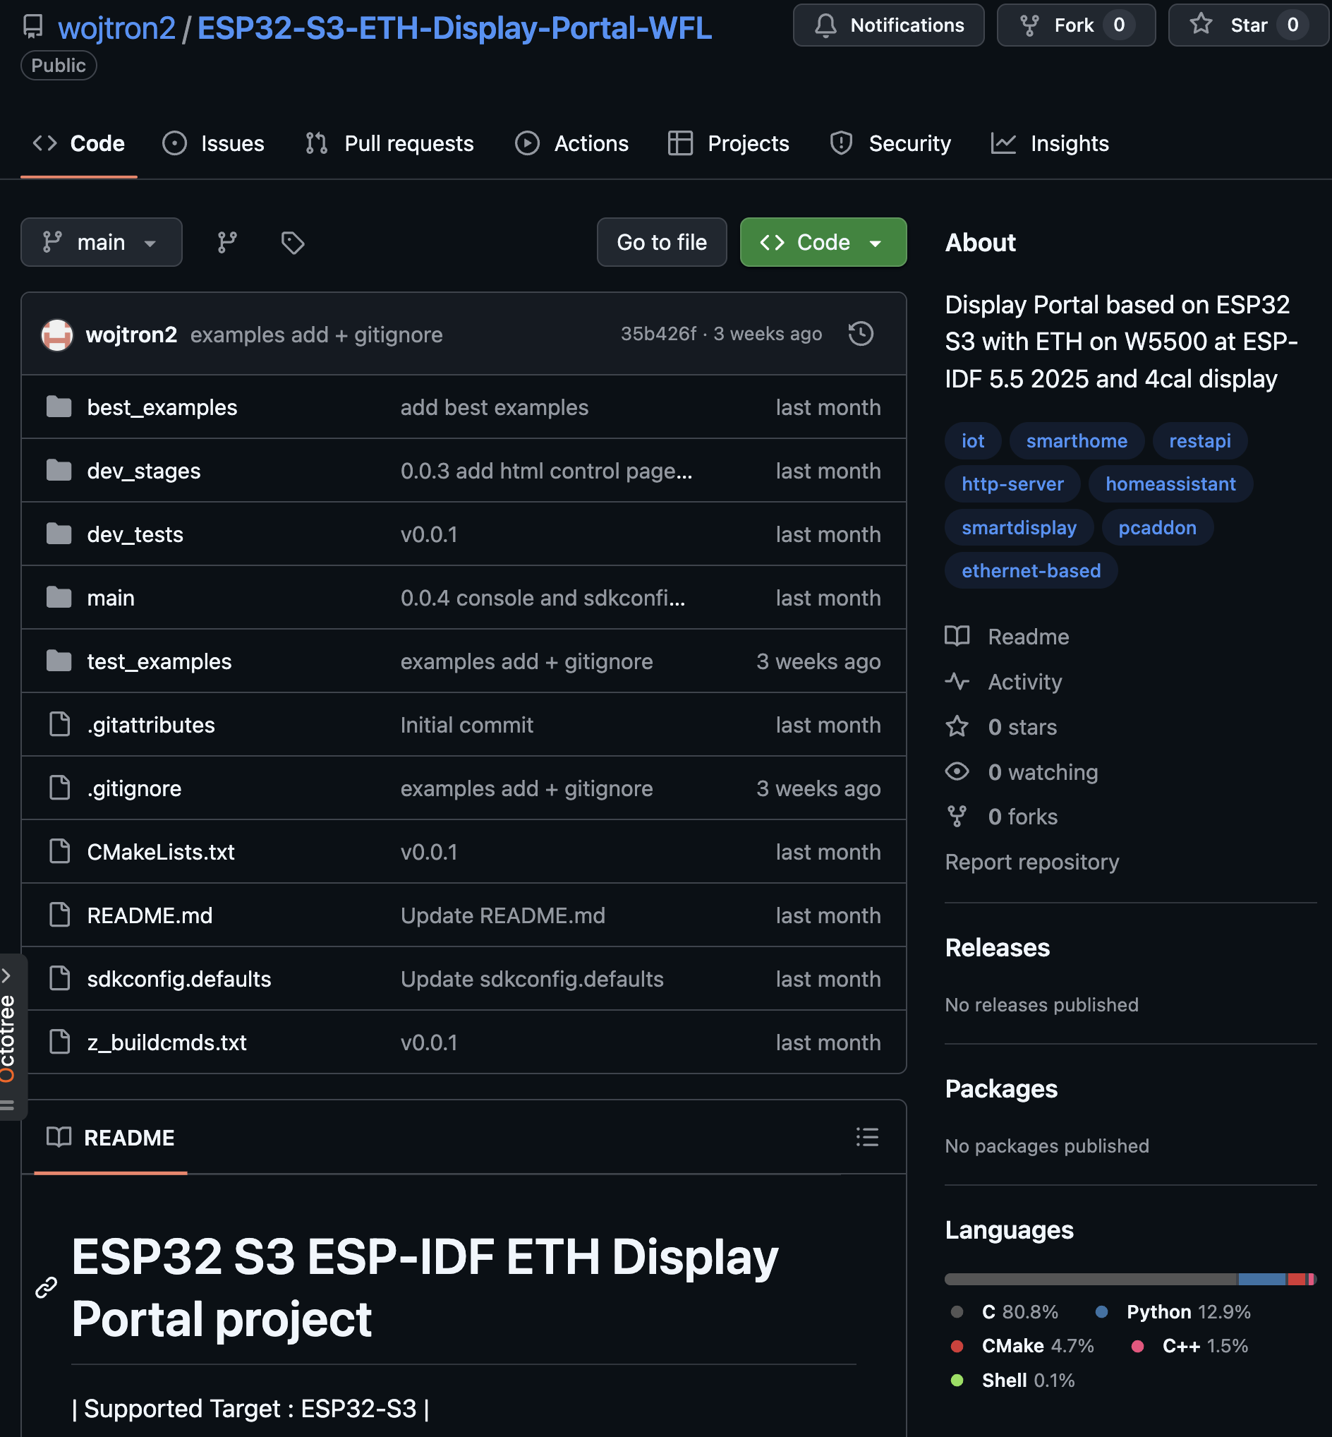This screenshot has width=1332, height=1437.
Task: Open the Notifications subscription button
Action: [x=888, y=25]
